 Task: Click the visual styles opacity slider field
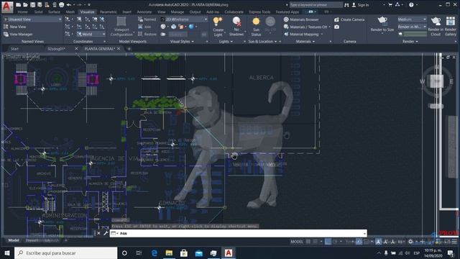click(x=178, y=34)
